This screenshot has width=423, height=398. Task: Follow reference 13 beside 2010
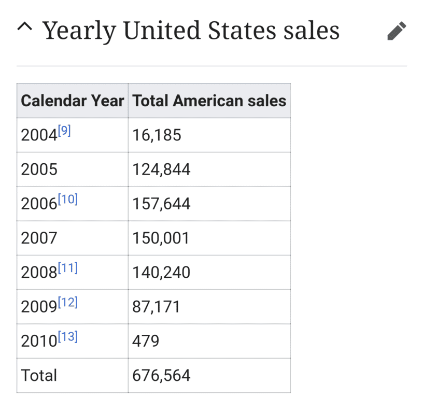[67, 336]
